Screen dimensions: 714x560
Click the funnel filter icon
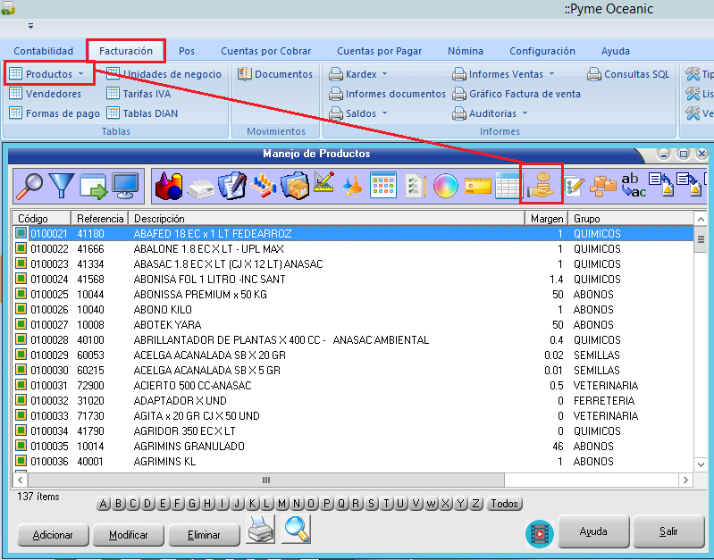[61, 186]
